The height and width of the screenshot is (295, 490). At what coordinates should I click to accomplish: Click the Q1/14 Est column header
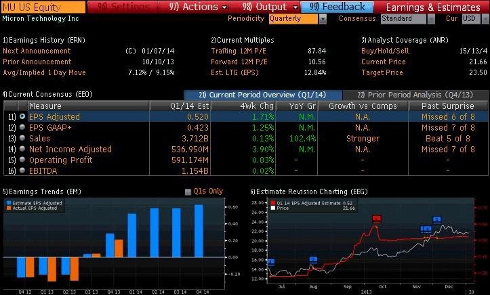point(180,106)
